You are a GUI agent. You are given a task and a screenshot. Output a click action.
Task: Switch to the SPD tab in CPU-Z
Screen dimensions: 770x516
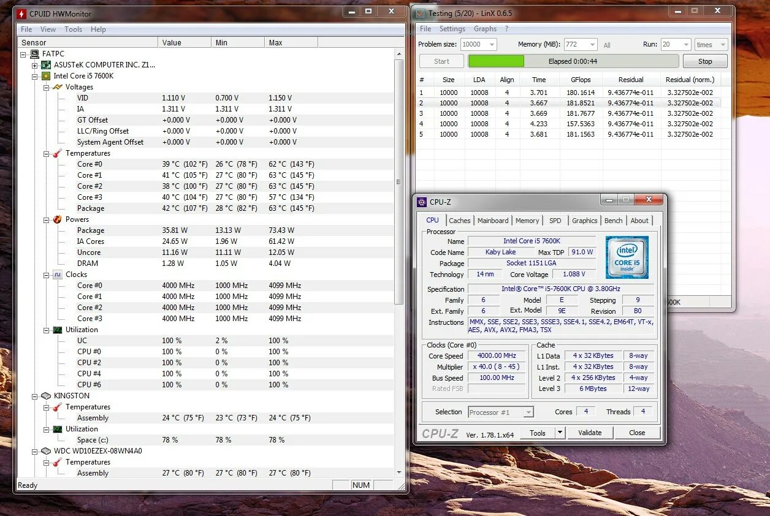(x=555, y=221)
